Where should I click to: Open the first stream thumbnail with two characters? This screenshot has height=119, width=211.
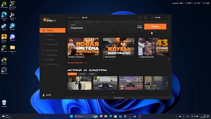pyautogui.click(x=79, y=83)
